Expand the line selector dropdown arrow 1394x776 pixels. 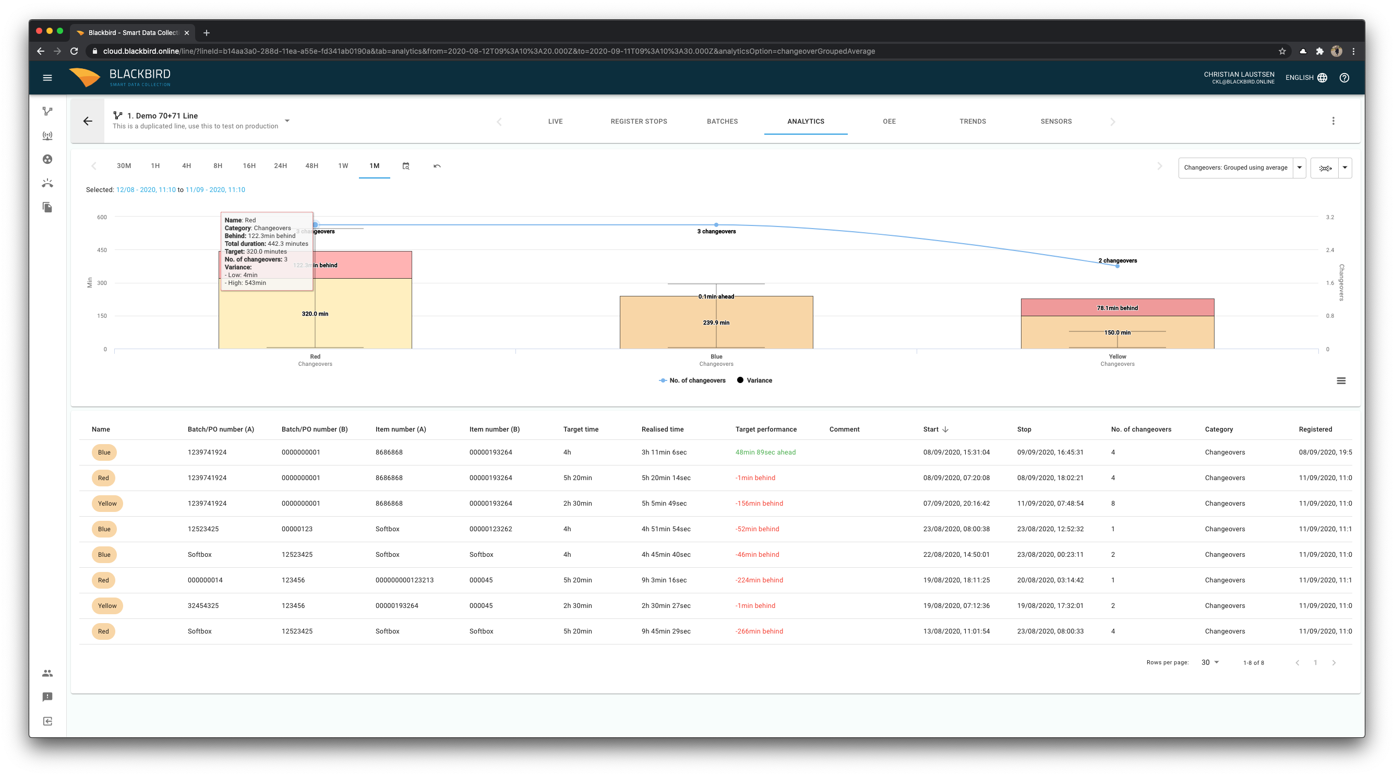coord(287,121)
